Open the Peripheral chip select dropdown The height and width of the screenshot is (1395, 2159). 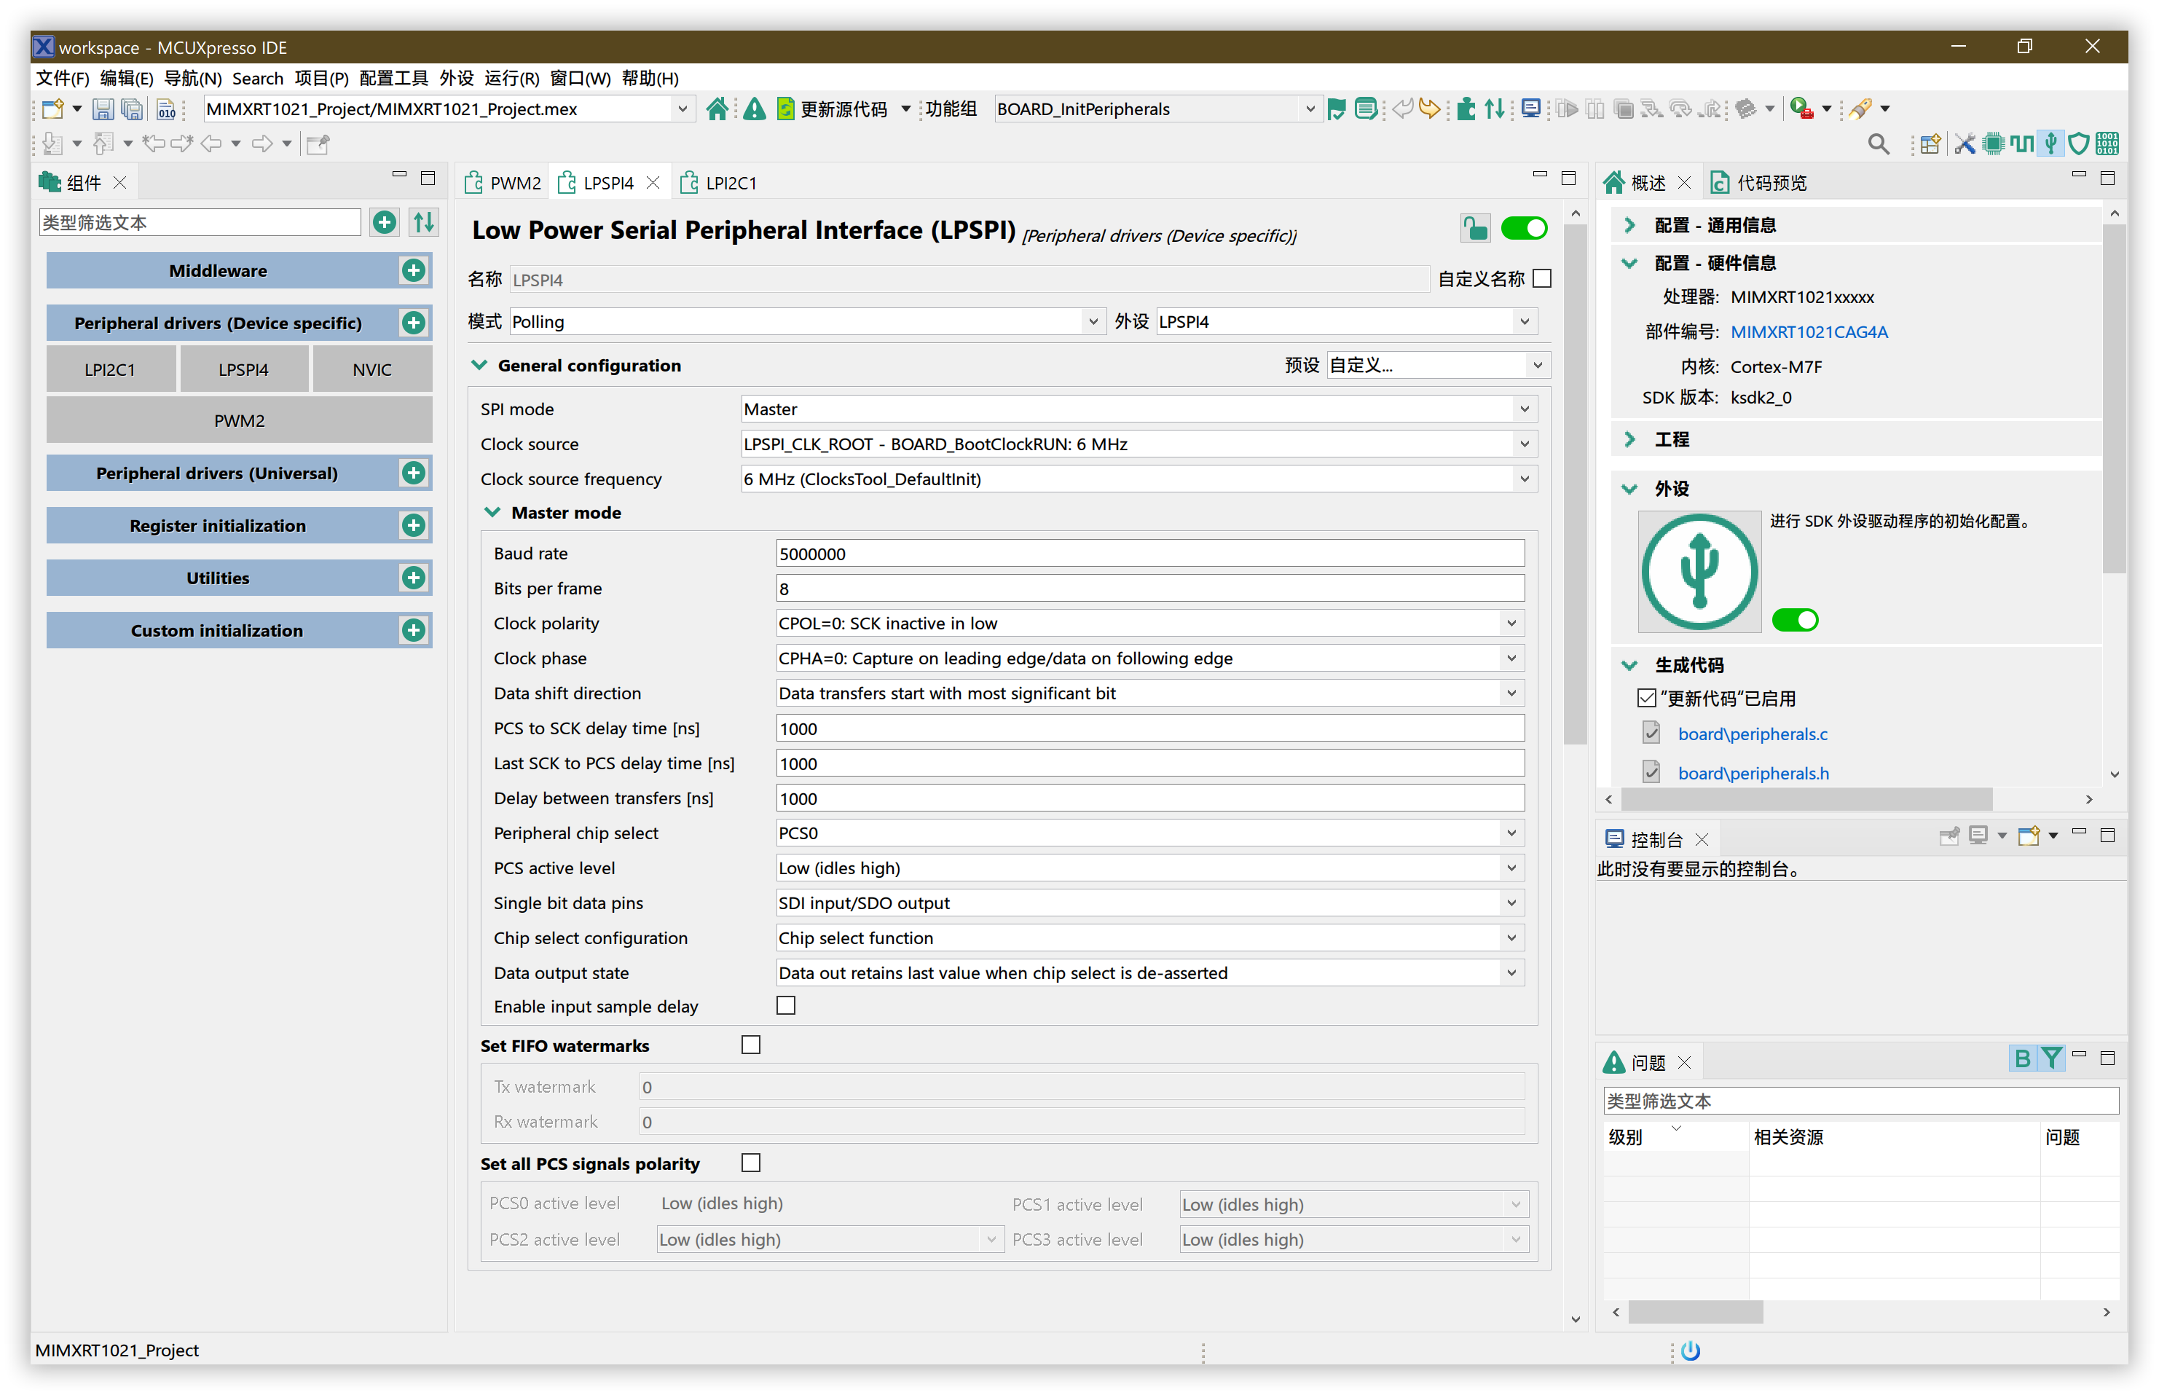coord(1149,833)
